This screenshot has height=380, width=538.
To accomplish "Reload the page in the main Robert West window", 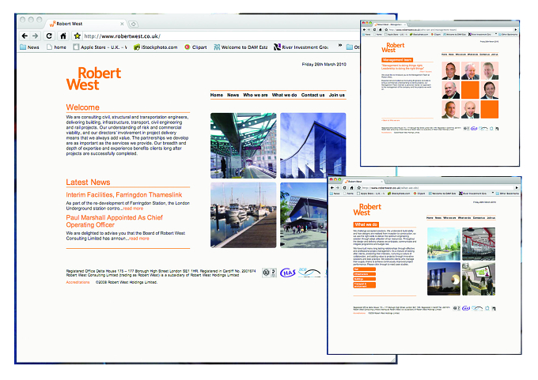I will pyautogui.click(x=49, y=36).
